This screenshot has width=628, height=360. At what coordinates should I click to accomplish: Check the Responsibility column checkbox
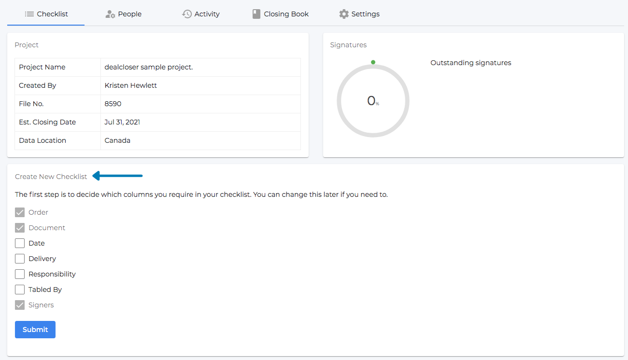coord(20,274)
